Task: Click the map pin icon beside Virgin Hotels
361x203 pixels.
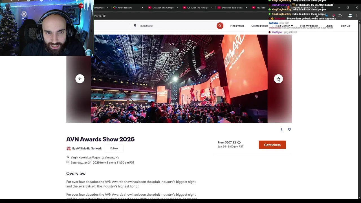Action: (68, 157)
